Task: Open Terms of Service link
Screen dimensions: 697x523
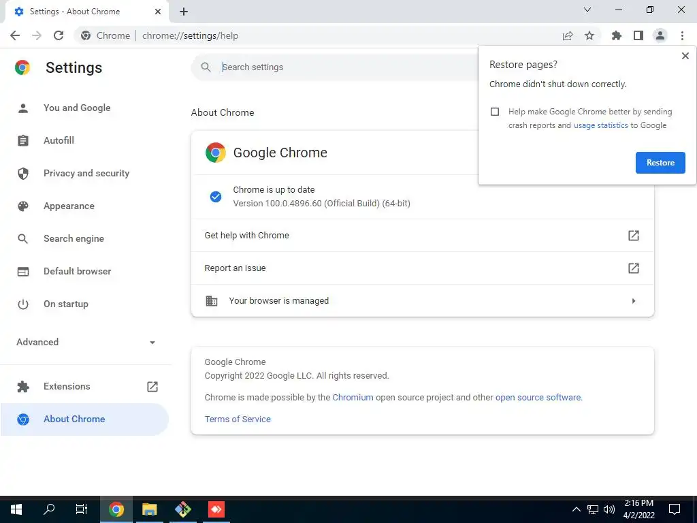Action: click(238, 419)
